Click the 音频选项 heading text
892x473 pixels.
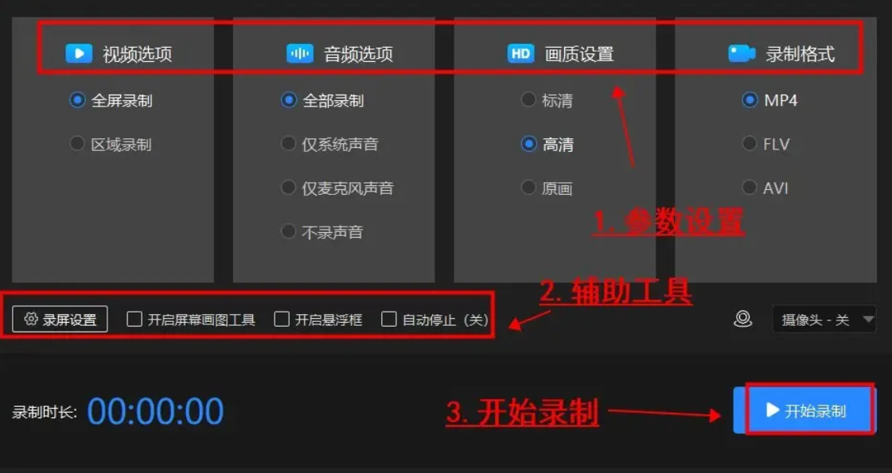point(358,54)
